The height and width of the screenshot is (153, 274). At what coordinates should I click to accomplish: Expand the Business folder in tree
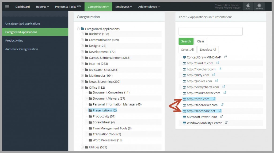82,34
